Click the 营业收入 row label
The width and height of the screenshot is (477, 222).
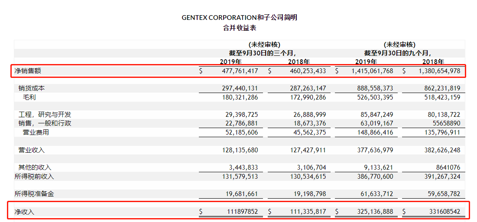(x=32, y=150)
